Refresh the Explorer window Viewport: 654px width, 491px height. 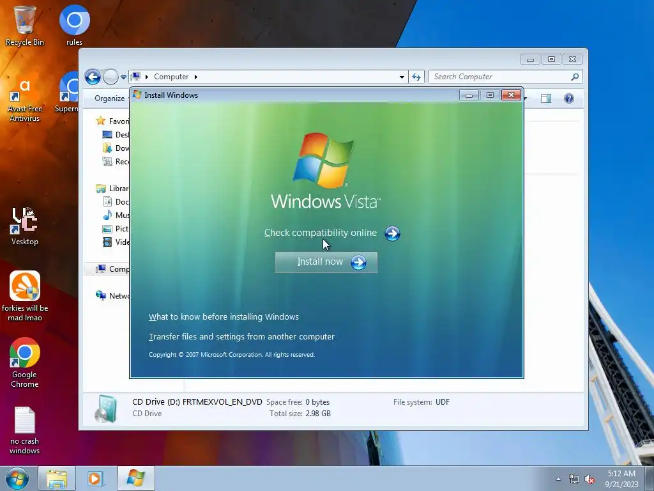[416, 77]
